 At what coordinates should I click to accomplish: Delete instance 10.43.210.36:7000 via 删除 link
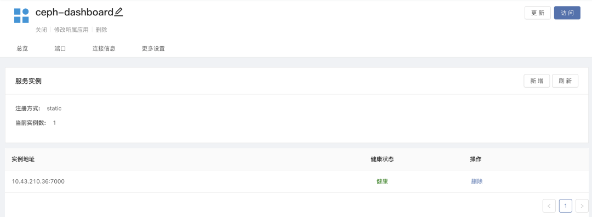pos(477,181)
